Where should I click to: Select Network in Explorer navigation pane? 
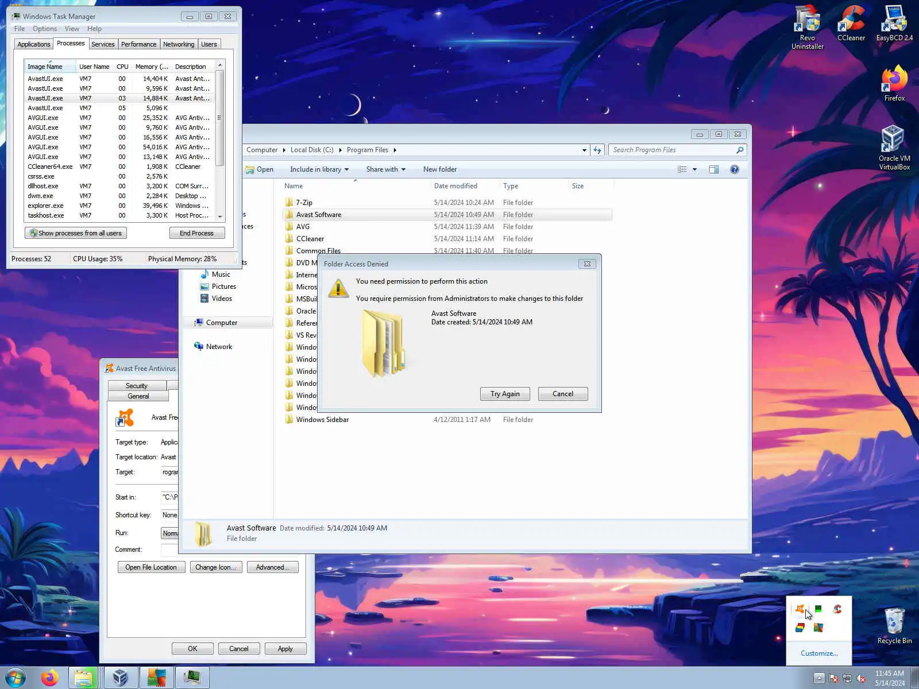click(219, 347)
